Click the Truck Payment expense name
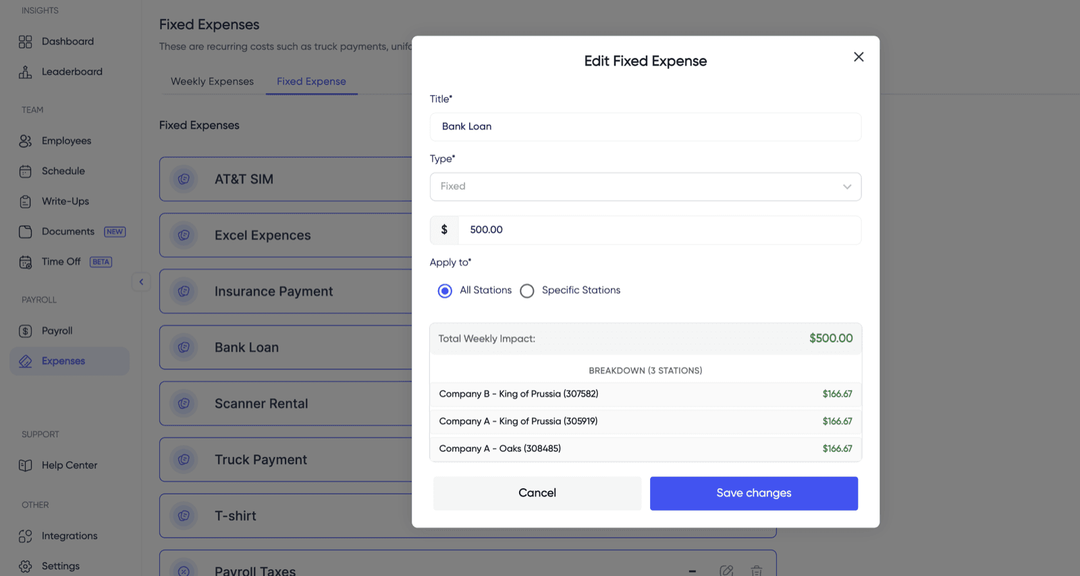Image resolution: width=1080 pixels, height=576 pixels. 261,460
